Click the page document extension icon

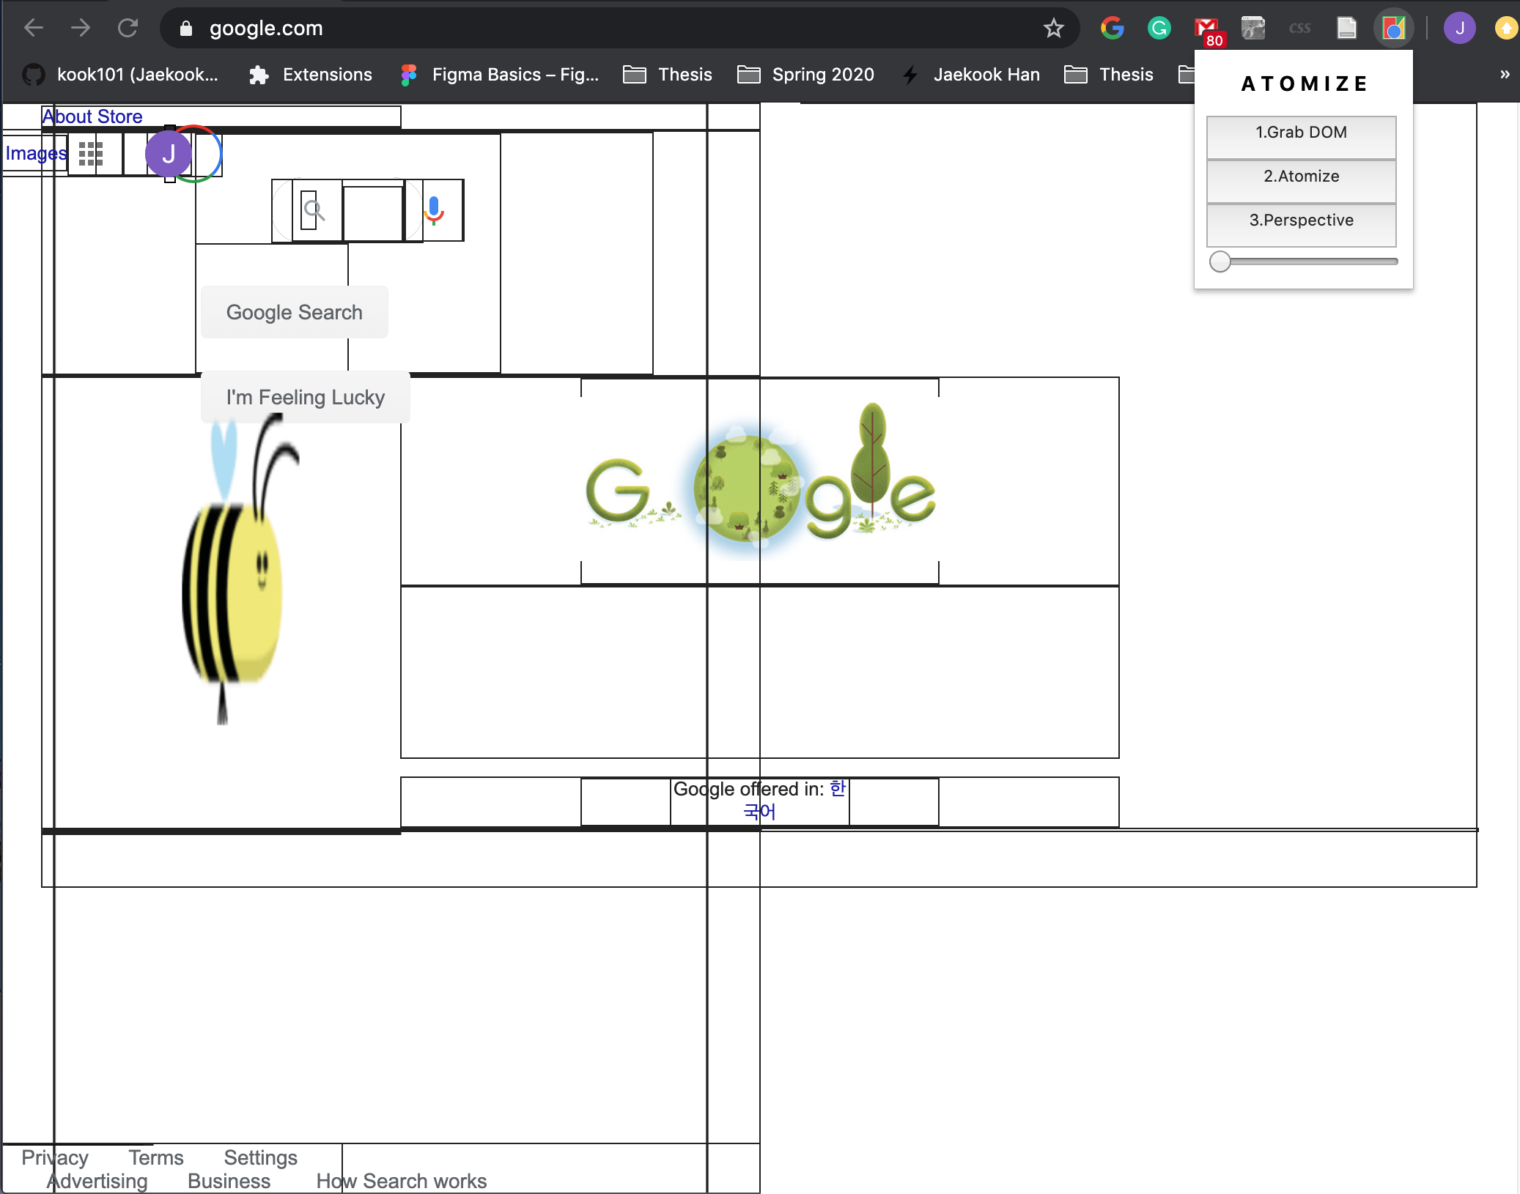1346,28
